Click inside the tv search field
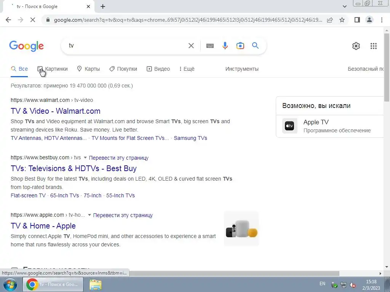 127,46
